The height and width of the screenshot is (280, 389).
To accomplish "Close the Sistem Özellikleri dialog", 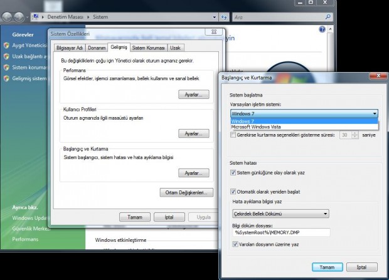I will point(214,32).
